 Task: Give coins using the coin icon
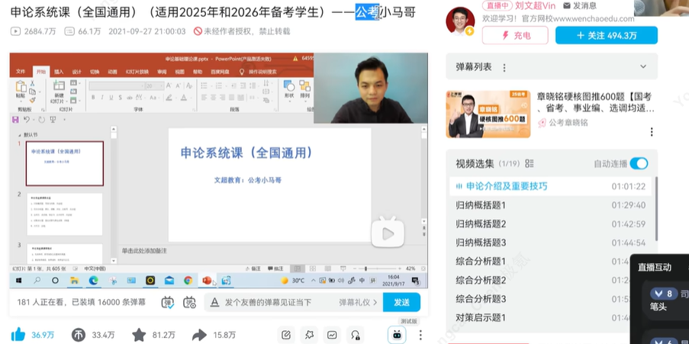(79, 335)
